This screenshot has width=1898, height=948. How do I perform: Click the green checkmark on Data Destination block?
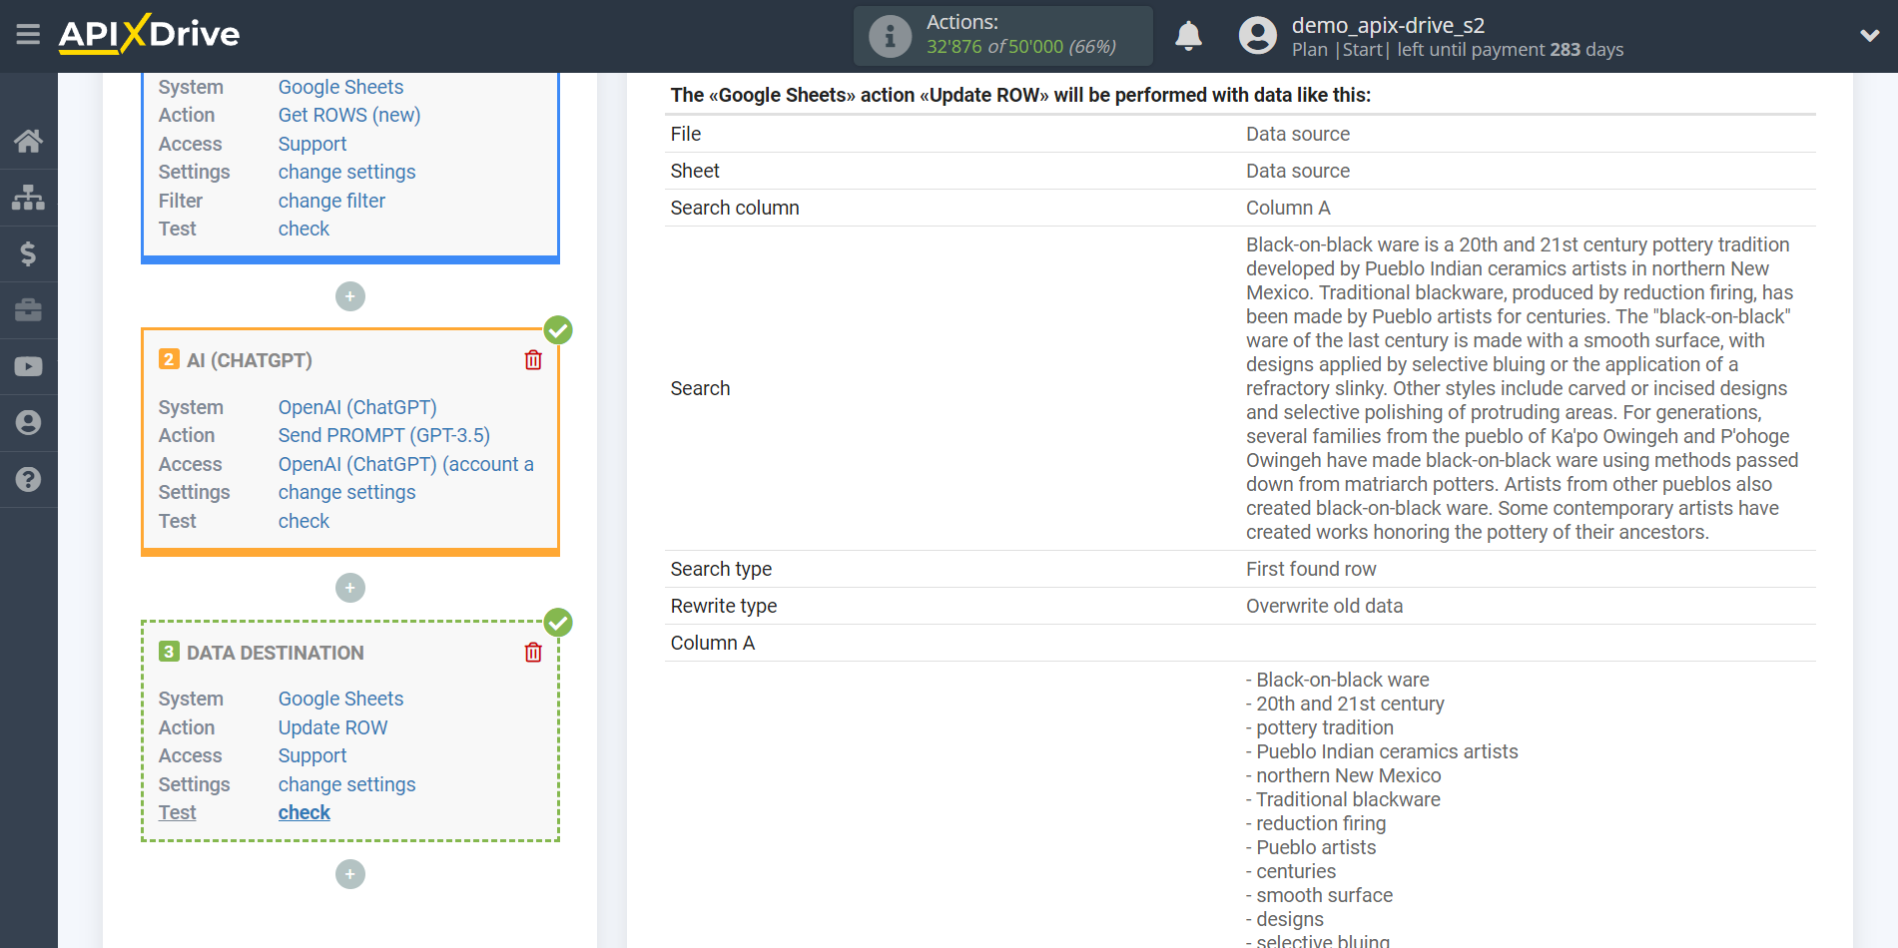558,623
